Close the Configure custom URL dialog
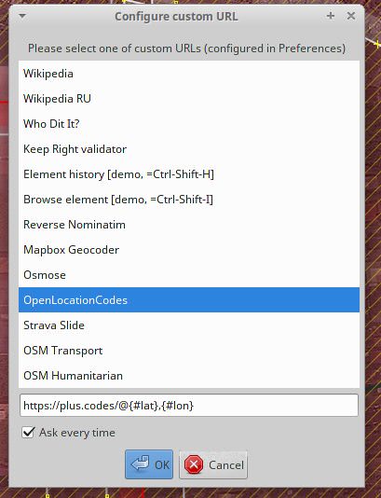The image size is (381, 498). pyautogui.click(x=351, y=16)
